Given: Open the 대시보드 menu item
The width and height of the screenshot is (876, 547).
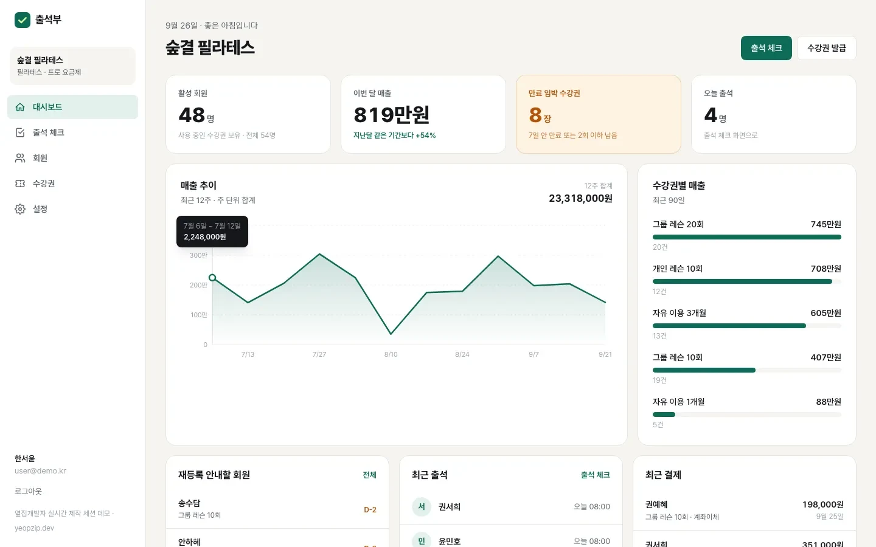Looking at the screenshot, I should (73, 107).
